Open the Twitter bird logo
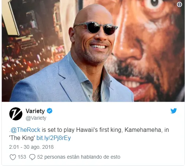The width and height of the screenshot is (185, 166). [174, 111]
